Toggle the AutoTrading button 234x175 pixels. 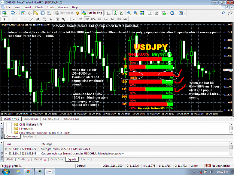pyautogui.click(x=92, y=13)
